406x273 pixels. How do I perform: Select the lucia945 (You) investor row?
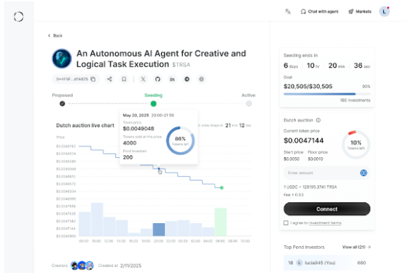pos(327,263)
